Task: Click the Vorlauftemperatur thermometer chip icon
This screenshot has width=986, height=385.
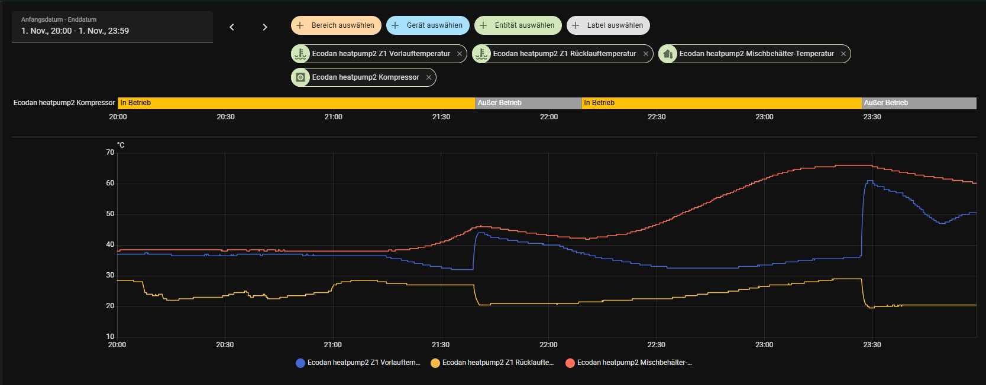Action: tap(301, 54)
